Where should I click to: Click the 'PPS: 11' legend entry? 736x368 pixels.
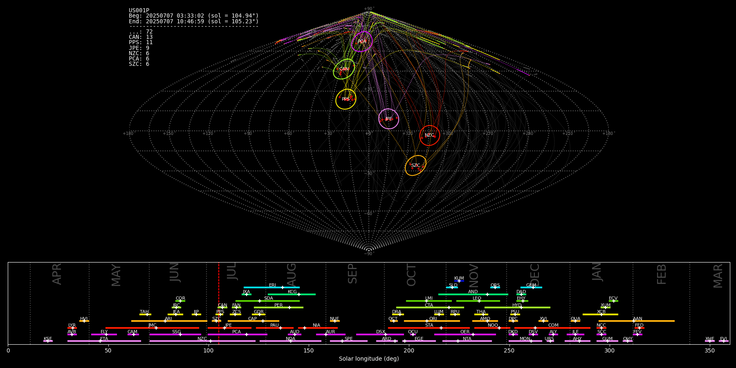(141, 43)
